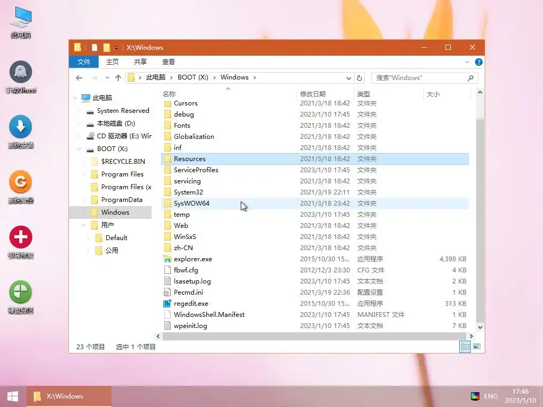This screenshot has width=543, height=407.
Task: Go up one folder level arrow
Action: coord(118,78)
